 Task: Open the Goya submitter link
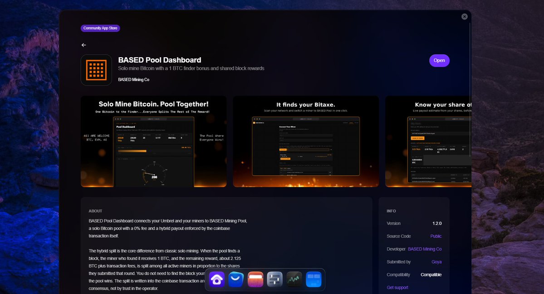(436, 262)
